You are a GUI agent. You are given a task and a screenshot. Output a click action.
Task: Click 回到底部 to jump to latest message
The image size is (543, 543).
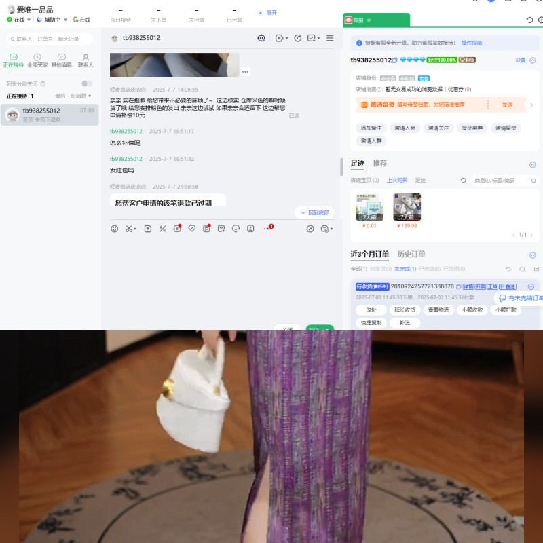click(314, 212)
